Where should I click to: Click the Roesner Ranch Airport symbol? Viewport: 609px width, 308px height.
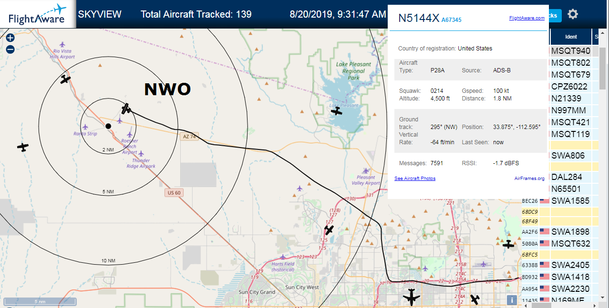click(x=130, y=135)
